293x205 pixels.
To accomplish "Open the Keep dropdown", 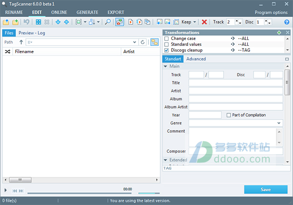I will (x=188, y=22).
